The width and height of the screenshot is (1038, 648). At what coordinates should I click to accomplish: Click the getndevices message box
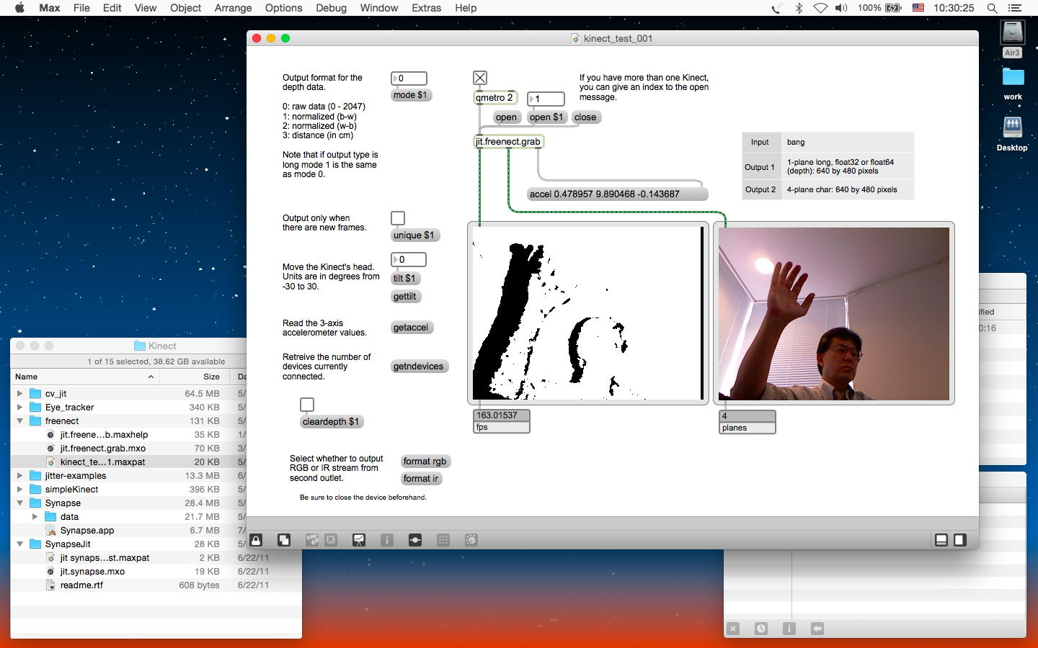[x=418, y=366]
